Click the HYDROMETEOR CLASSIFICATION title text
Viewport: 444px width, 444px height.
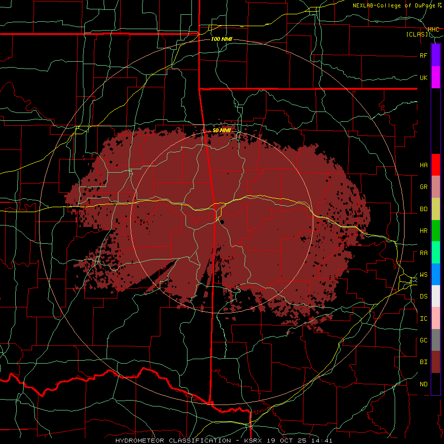click(173, 441)
